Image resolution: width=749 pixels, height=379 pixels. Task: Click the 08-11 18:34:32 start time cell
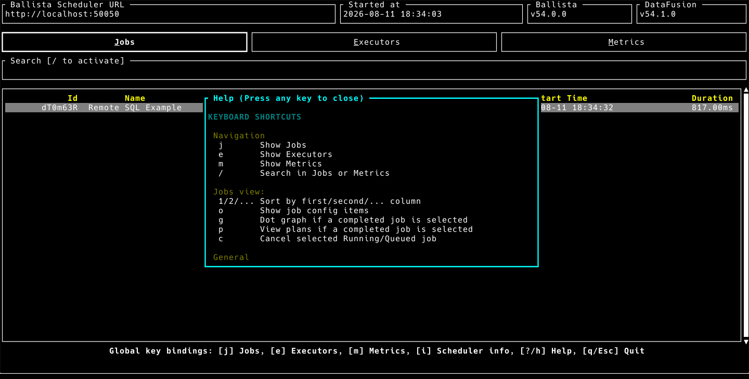pos(577,108)
